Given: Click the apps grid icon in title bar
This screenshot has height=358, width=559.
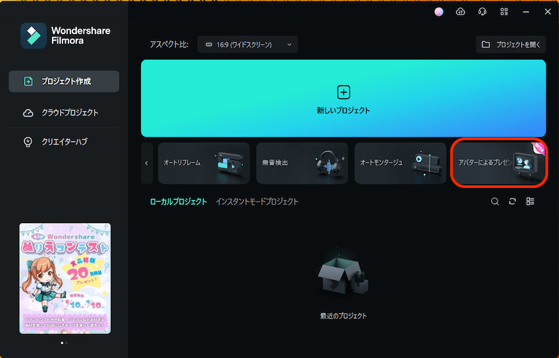Looking at the screenshot, I should (504, 12).
